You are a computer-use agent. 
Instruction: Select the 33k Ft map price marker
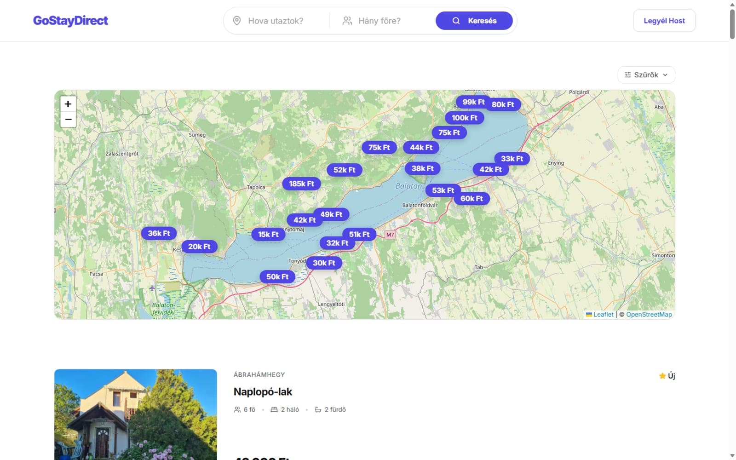tap(512, 159)
